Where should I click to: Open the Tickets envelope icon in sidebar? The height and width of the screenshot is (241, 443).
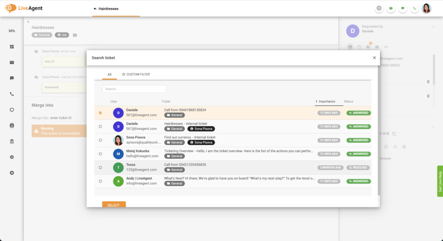click(12, 63)
